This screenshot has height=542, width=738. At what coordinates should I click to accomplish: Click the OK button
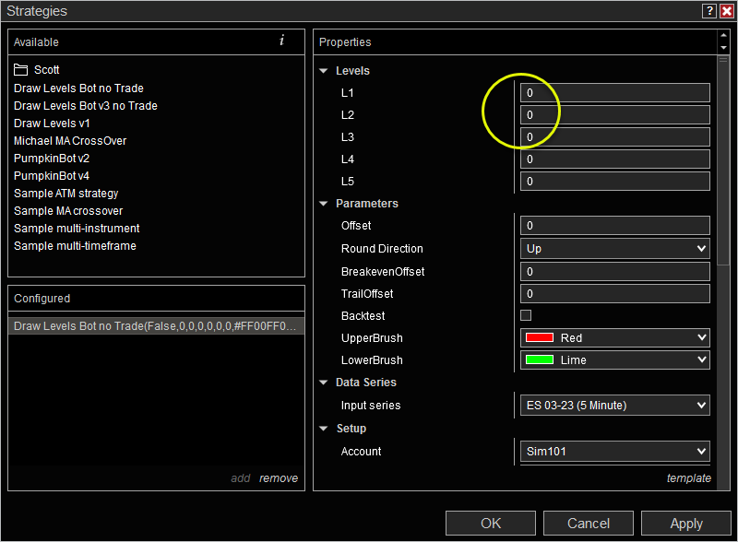[491, 524]
